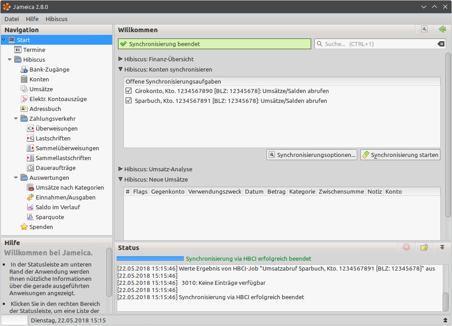Select Überweisungen in the navigation tree
The width and height of the screenshot is (452, 326).
pyautogui.click(x=56, y=128)
